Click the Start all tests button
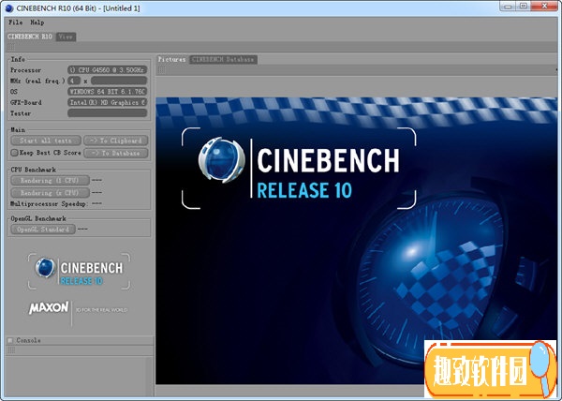562x401 pixels. point(46,141)
